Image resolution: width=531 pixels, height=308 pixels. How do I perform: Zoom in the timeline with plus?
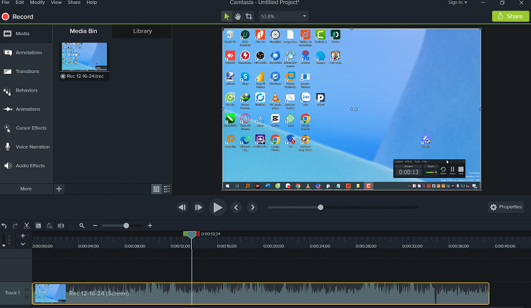coord(150,226)
